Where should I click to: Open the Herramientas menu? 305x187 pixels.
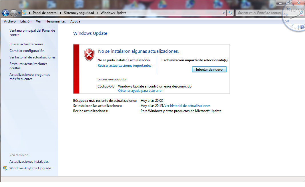click(x=56, y=21)
